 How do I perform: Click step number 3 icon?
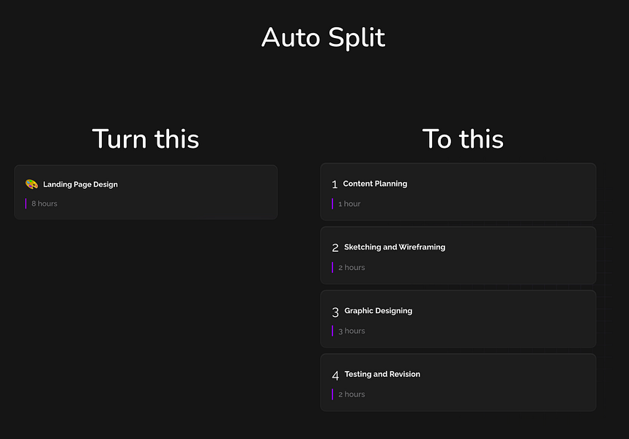coord(335,312)
